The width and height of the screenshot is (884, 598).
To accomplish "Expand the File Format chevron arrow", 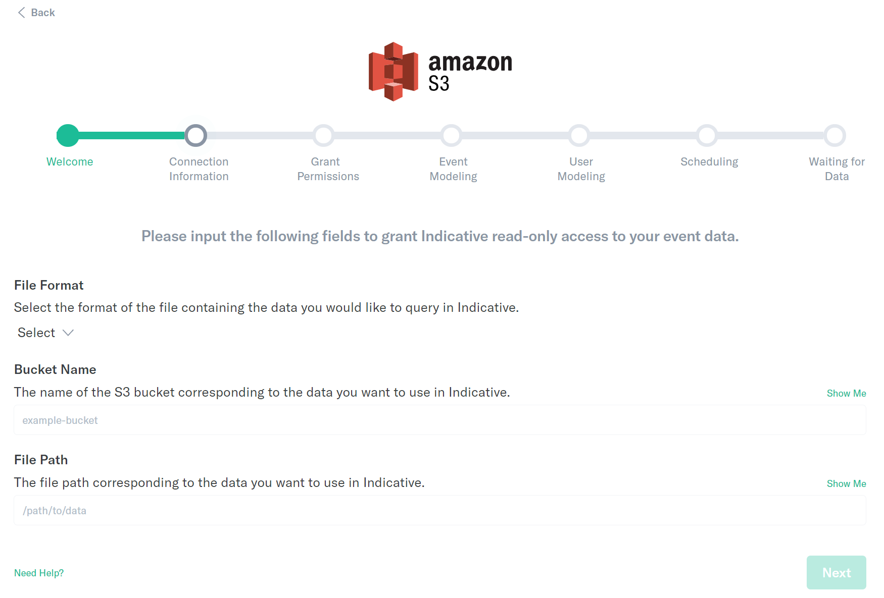I will [68, 333].
